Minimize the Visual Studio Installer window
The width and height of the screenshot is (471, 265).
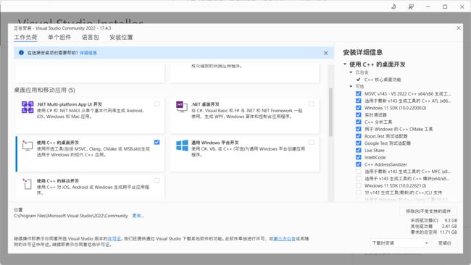428,7
